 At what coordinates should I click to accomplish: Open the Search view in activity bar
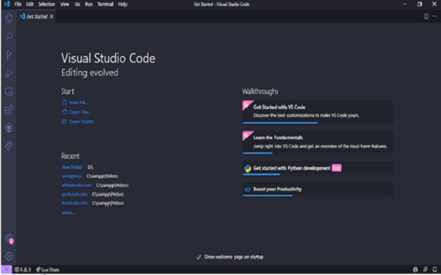click(x=9, y=36)
